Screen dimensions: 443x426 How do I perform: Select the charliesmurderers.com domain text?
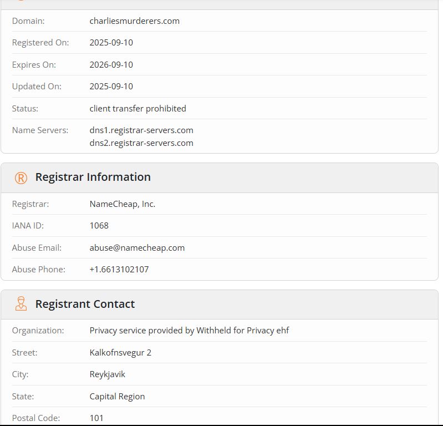pos(135,21)
